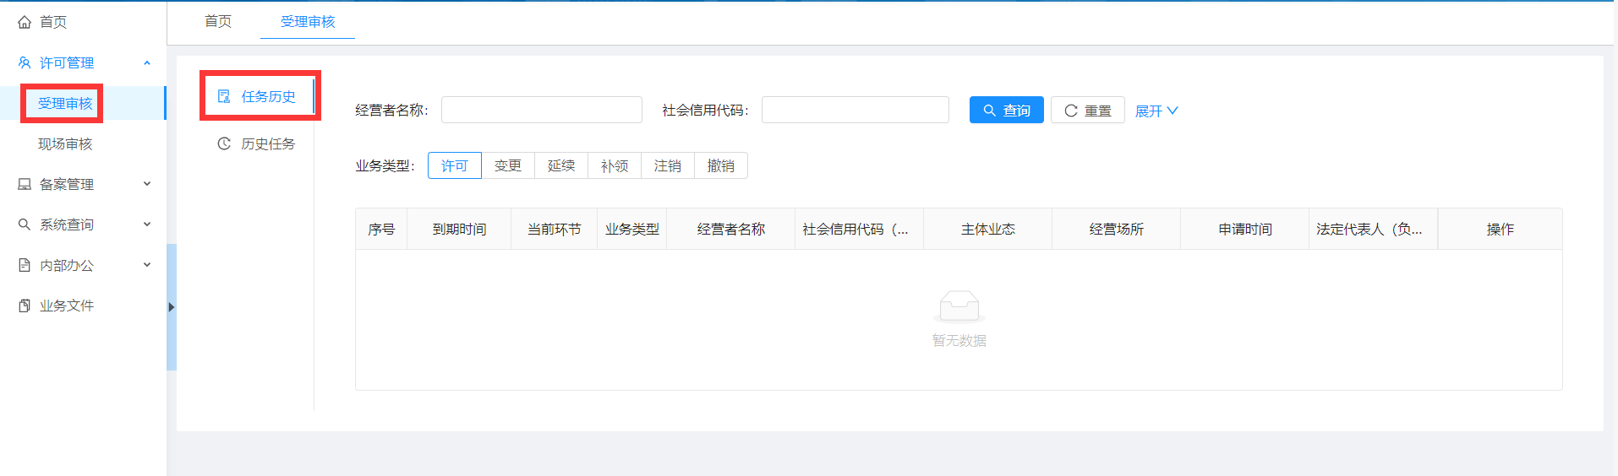Screen dimensions: 1618x476
Task: Switch to the 首页 tab
Action: pyautogui.click(x=218, y=21)
